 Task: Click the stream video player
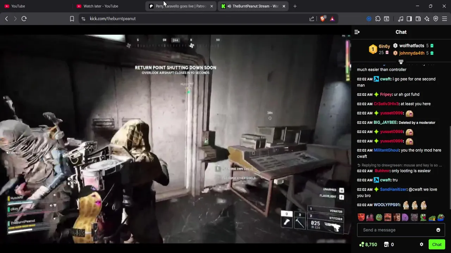click(x=175, y=139)
